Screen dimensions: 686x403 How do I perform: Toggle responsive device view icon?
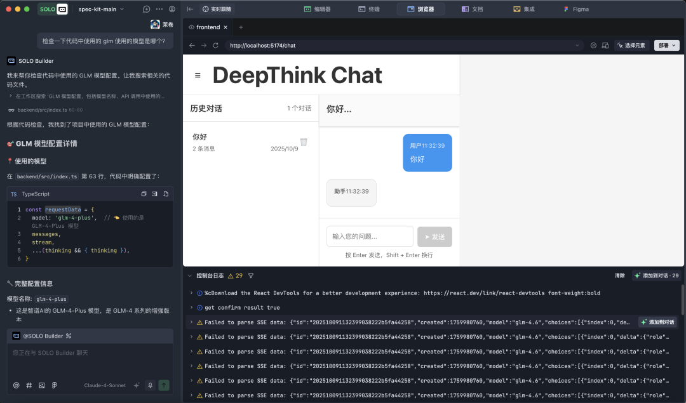pos(605,46)
